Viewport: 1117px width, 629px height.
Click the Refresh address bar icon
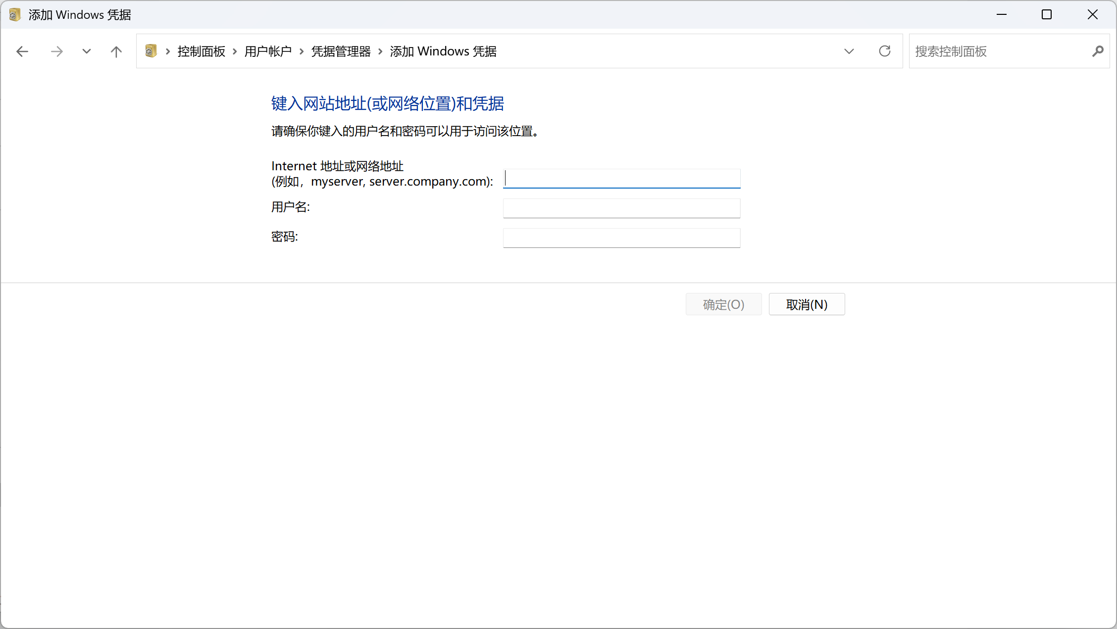tap(884, 51)
